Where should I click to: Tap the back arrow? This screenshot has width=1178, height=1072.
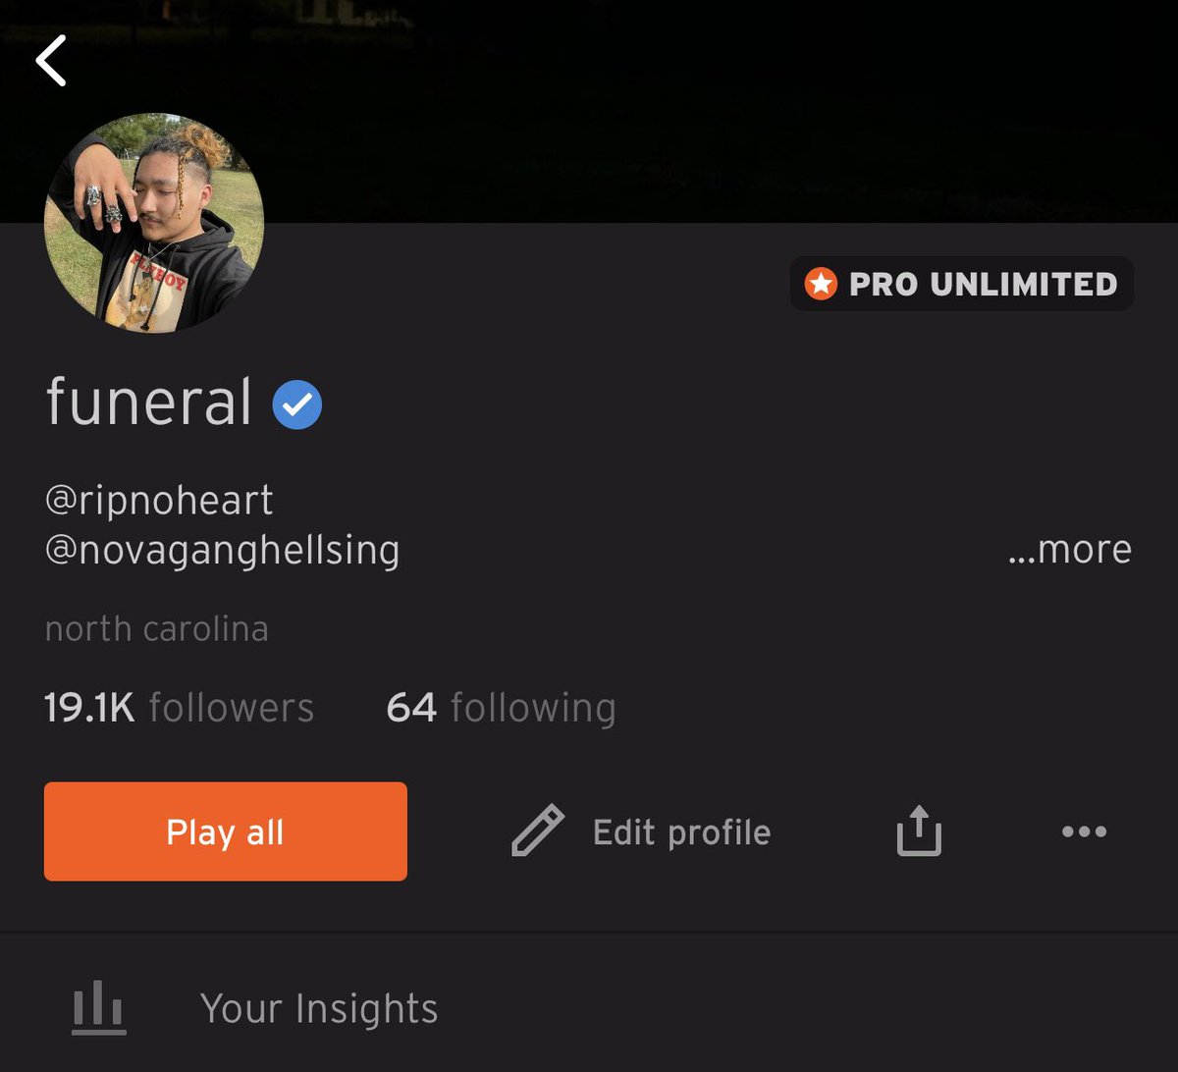(x=51, y=61)
